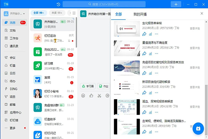
Task: Switch to the 全部 live list tab
Action: pyautogui.click(x=119, y=14)
